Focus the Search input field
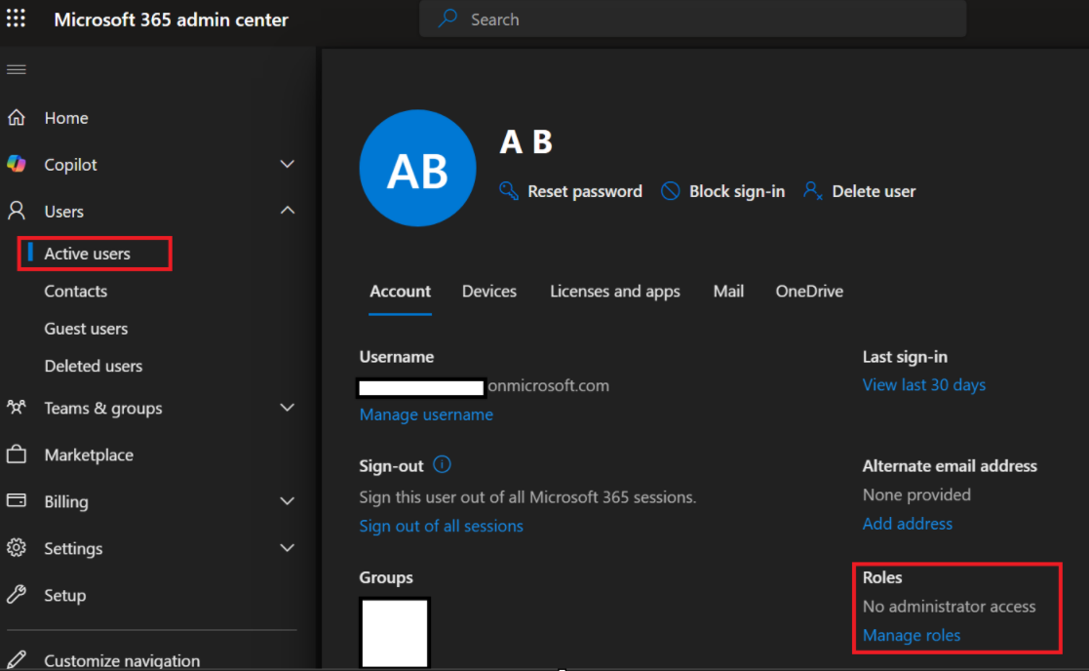 pos(692,19)
